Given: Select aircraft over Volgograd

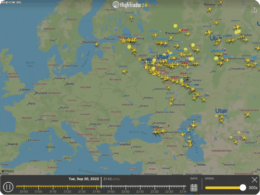Looking at the screenshot, I should 171,103.
